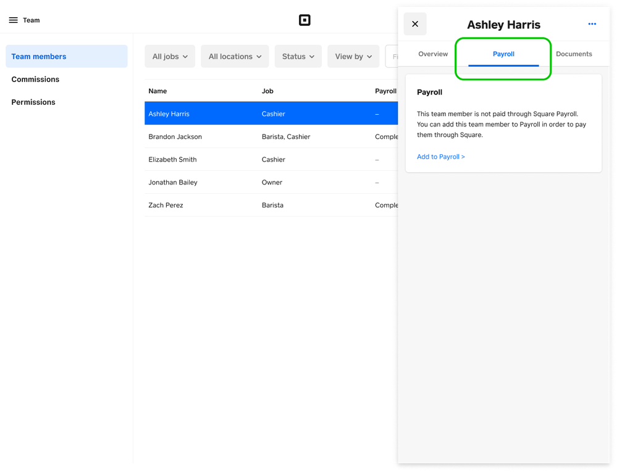617x472 pixels.
Task: Switch to the Overview tab
Action: click(433, 54)
